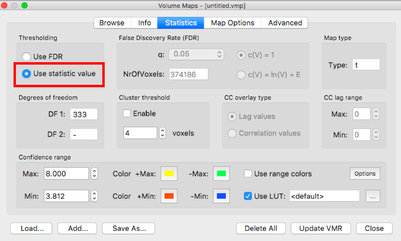Click the CC lag Max value field
Image resolution: width=401 pixels, height=241 pixels.
point(361,114)
